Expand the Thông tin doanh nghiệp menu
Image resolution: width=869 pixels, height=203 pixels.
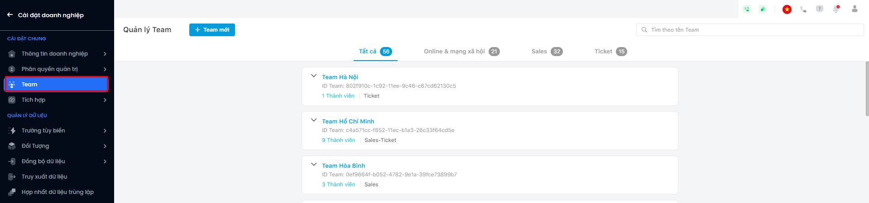(105, 54)
